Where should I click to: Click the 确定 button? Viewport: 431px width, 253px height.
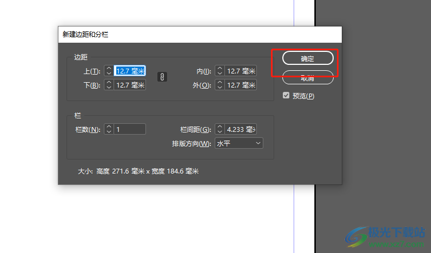[308, 58]
